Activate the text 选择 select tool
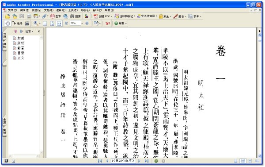The image size is (265, 167). click(x=17, y=23)
